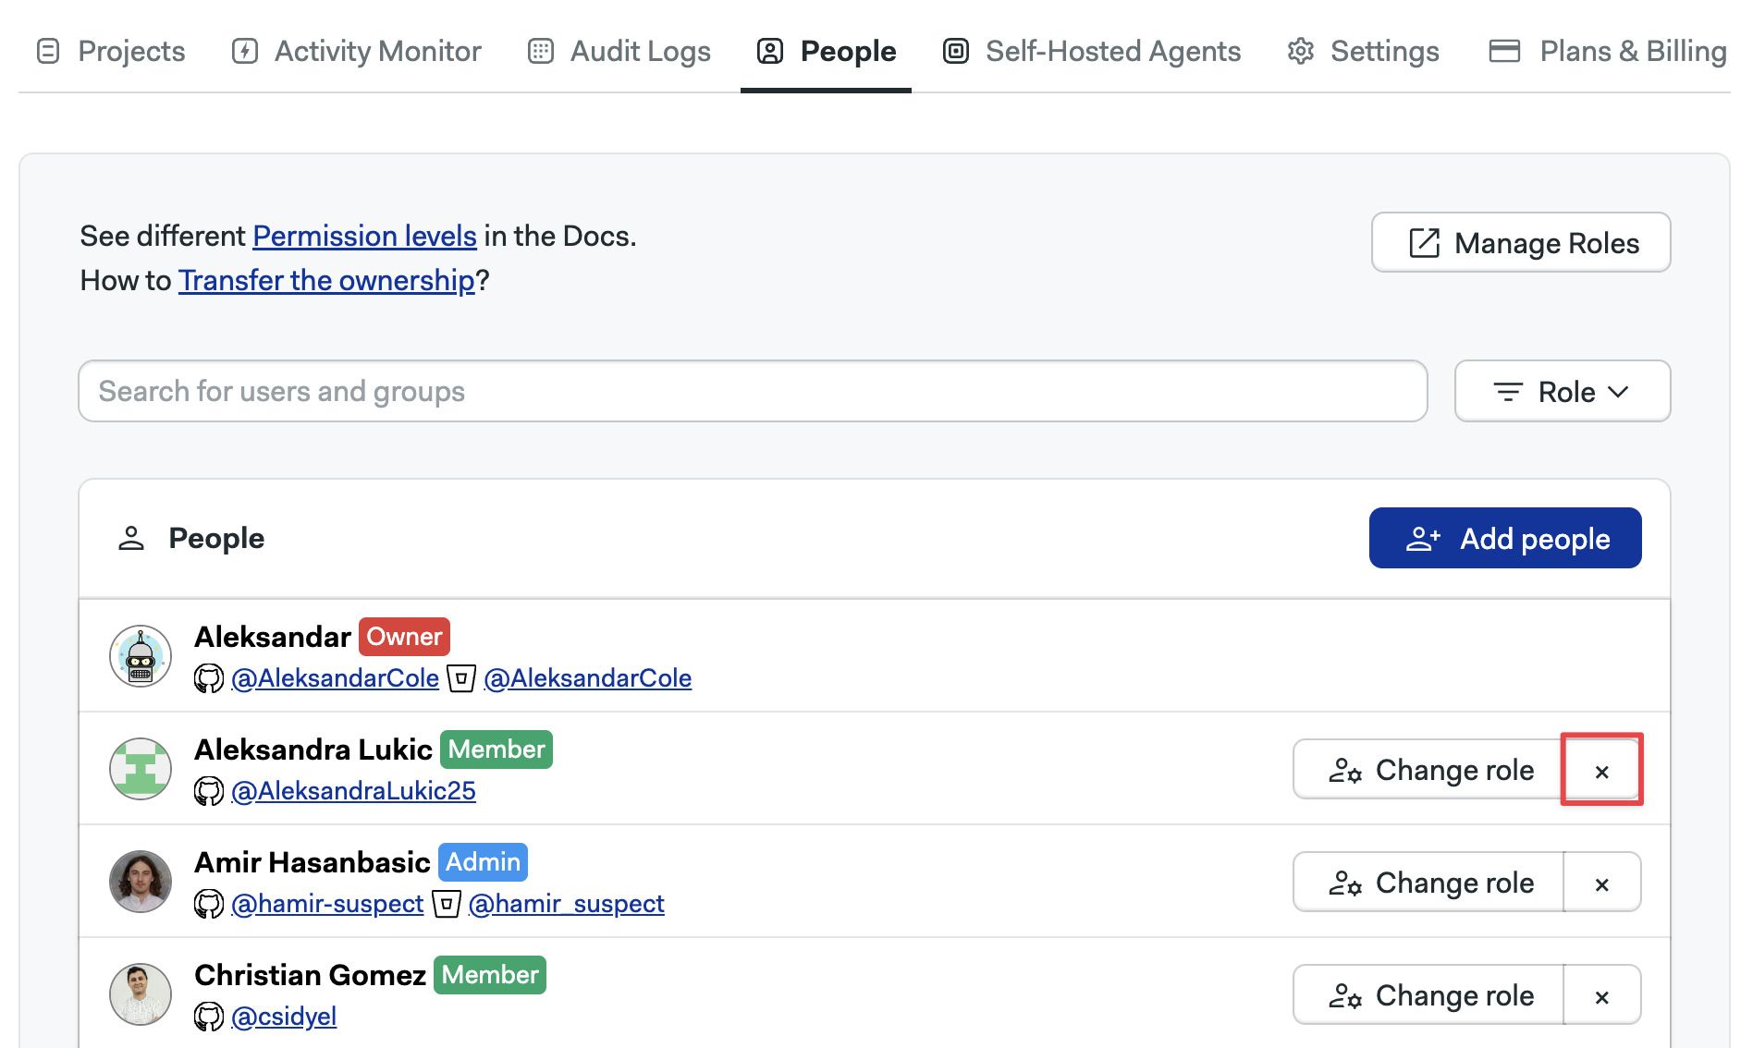This screenshot has height=1048, width=1753.
Task: Click Bitbucket icon in Aleksandar's row
Action: 461,678
